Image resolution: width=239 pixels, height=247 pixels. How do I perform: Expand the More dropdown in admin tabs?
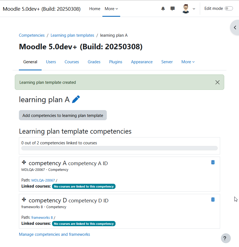pos(188,62)
